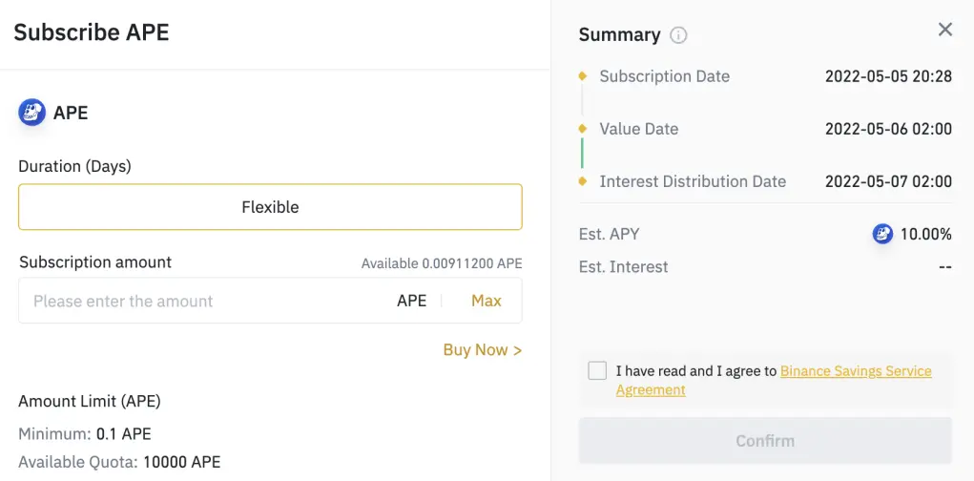
Task: Tick the service agreement checkbox
Action: pyautogui.click(x=597, y=371)
